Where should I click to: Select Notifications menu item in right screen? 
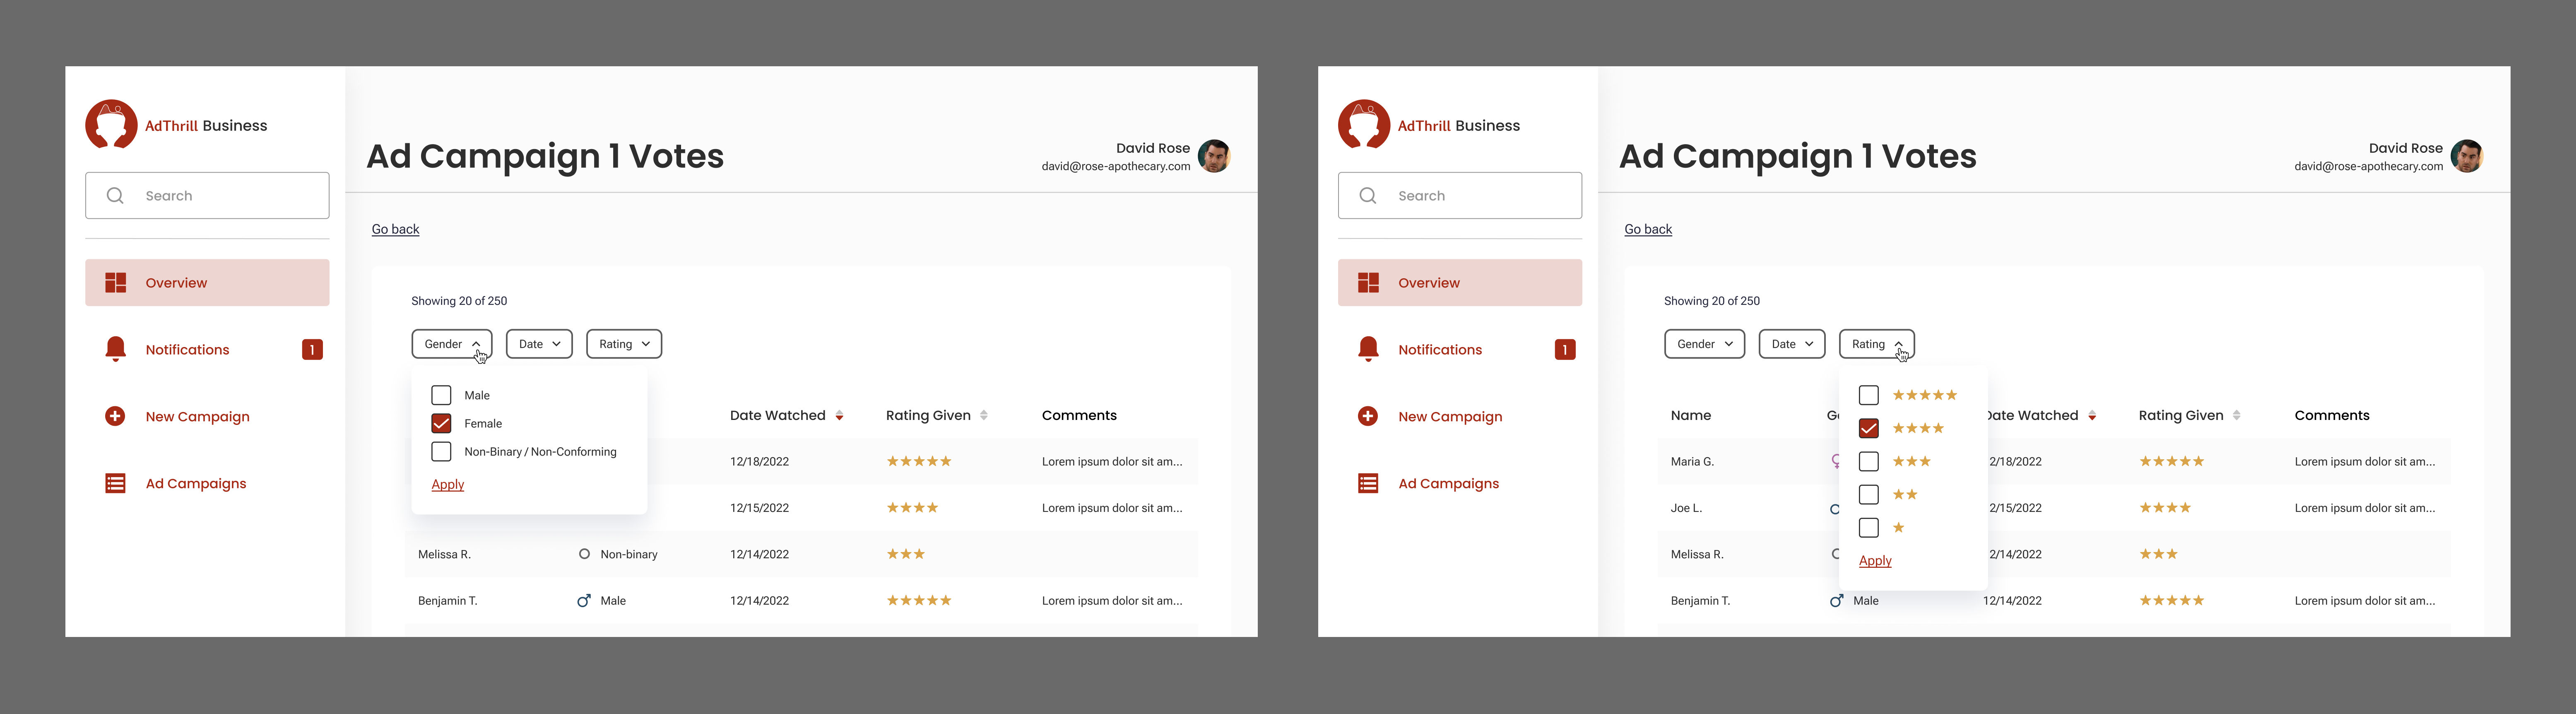1460,350
